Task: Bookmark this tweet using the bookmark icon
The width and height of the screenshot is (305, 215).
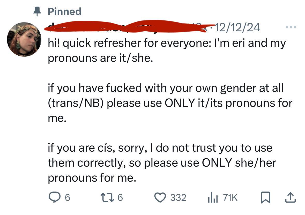Action: click(265, 197)
